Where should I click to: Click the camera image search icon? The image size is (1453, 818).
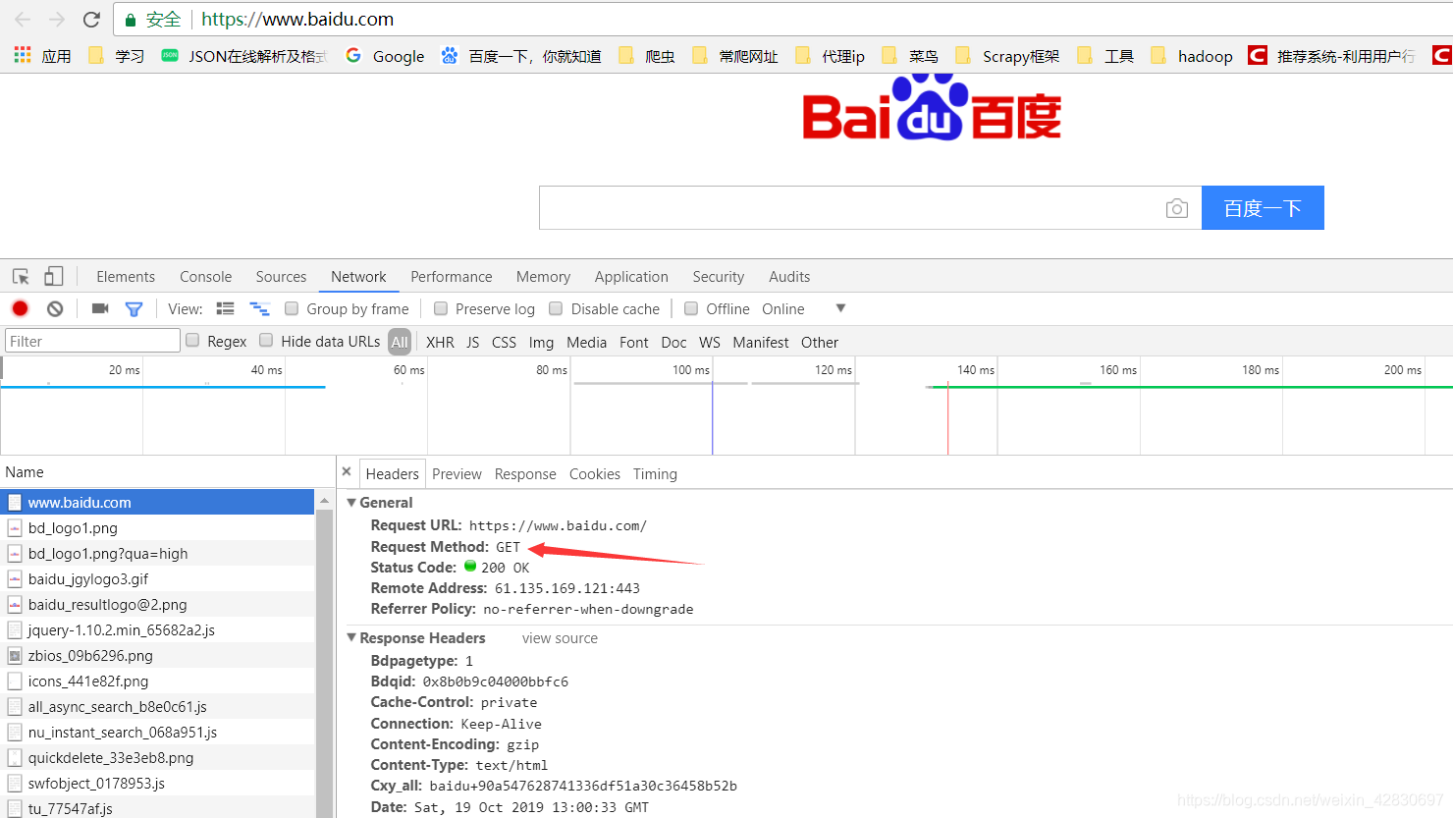coord(1176,208)
